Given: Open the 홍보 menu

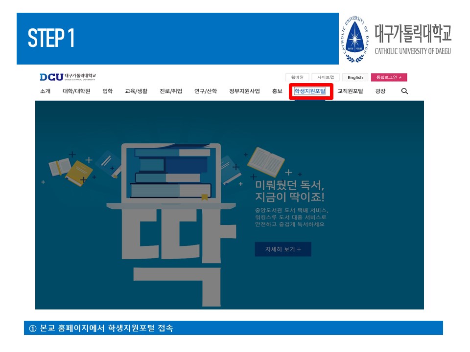Looking at the screenshot, I should click(x=277, y=91).
